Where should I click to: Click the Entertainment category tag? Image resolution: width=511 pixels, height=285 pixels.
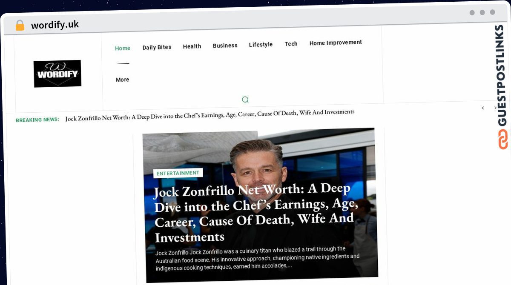(x=178, y=173)
